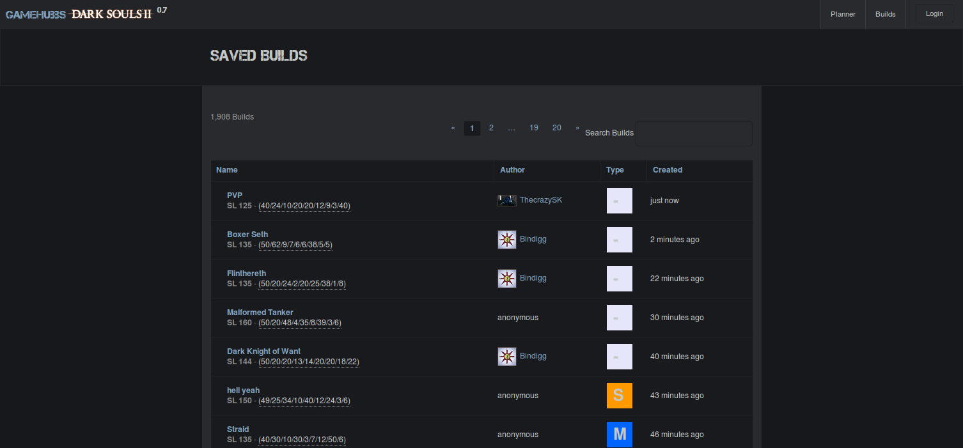
Task: Focus the Search Builds input field
Action: tap(694, 134)
